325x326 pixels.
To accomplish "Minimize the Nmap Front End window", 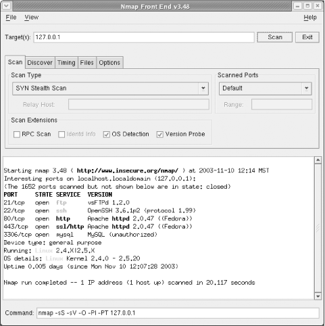I will coord(297,6).
